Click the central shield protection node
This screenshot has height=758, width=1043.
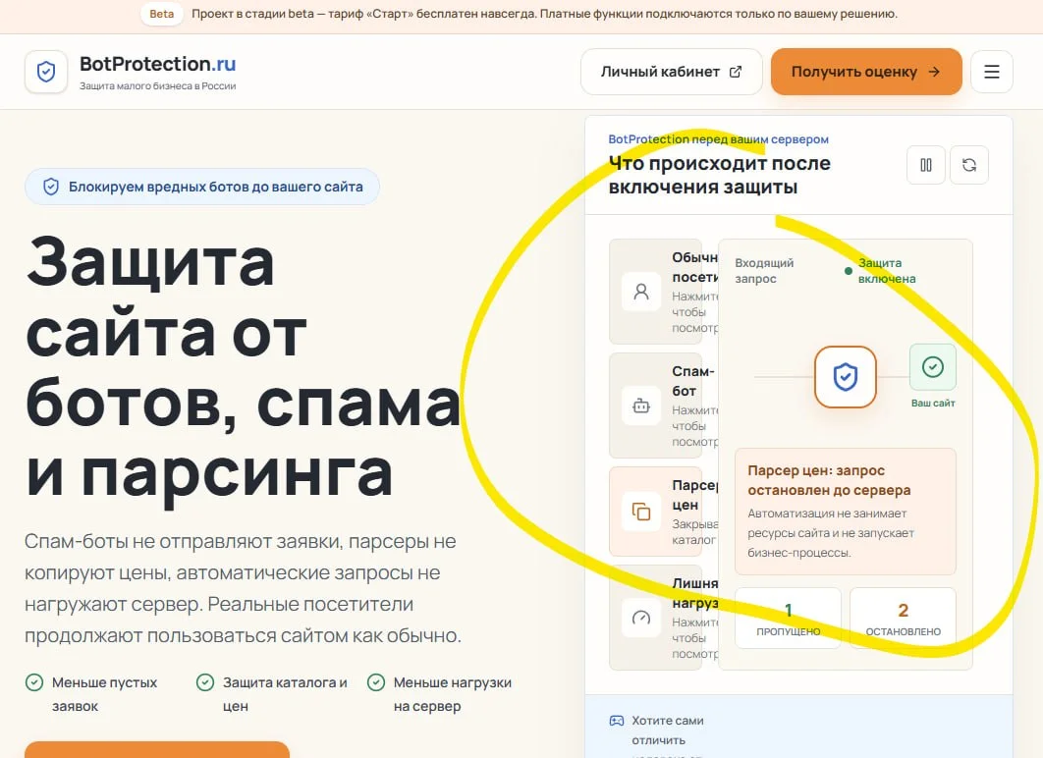pos(846,376)
